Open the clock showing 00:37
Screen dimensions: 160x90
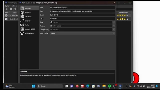[x=151, y=86]
